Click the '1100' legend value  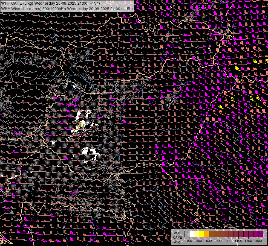pyautogui.click(x=238, y=241)
